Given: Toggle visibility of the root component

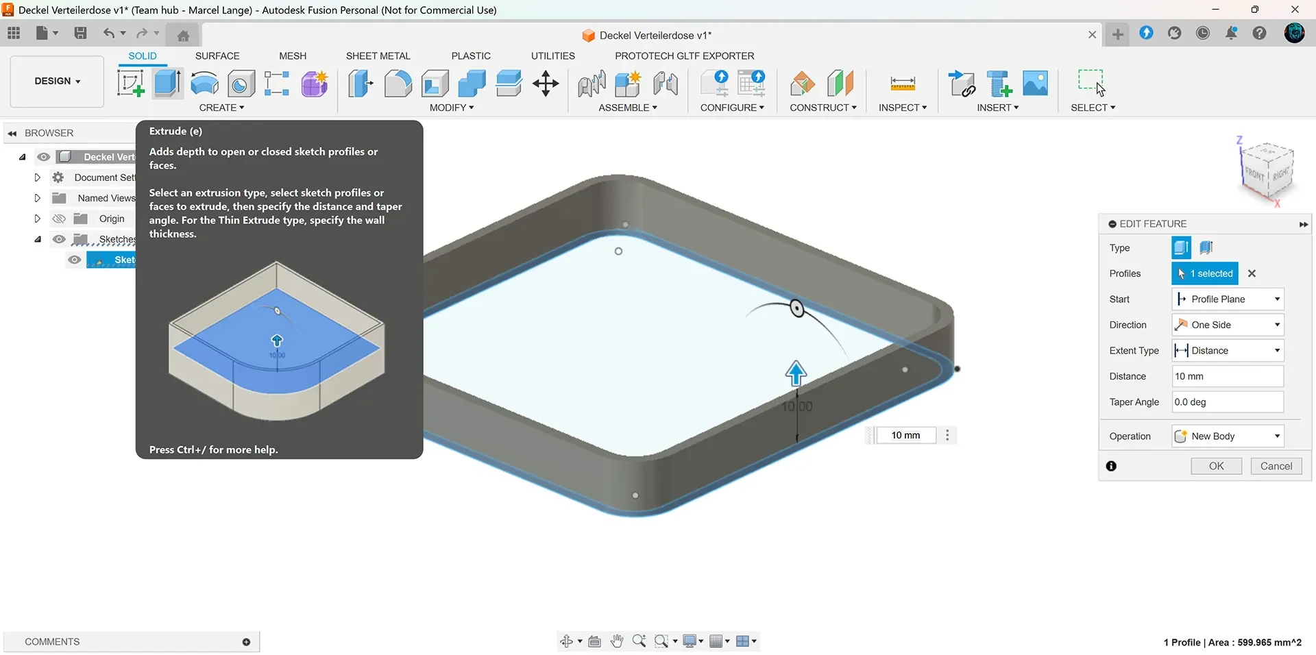Looking at the screenshot, I should point(43,157).
